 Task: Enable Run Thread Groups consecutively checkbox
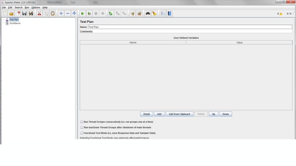point(81,122)
